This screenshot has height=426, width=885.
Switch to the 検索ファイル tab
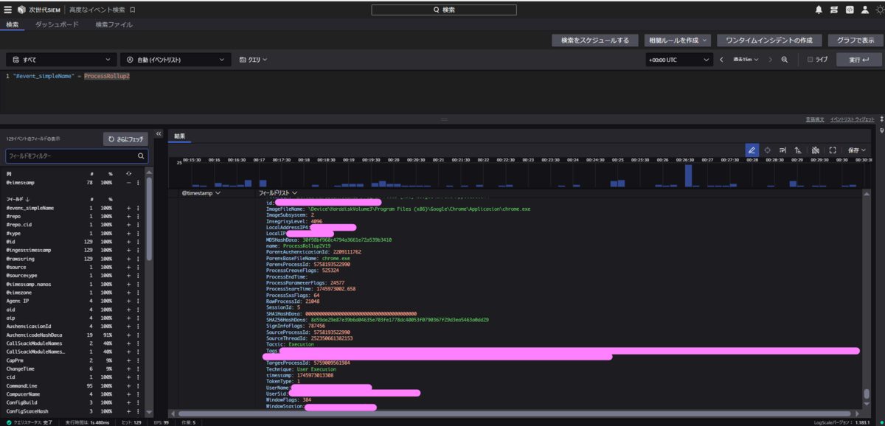coord(114,24)
